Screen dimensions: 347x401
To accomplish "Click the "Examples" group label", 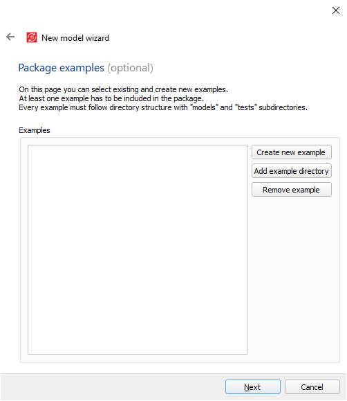I will [x=35, y=130].
